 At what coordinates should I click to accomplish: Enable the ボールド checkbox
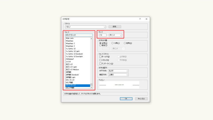(x=100, y=57)
